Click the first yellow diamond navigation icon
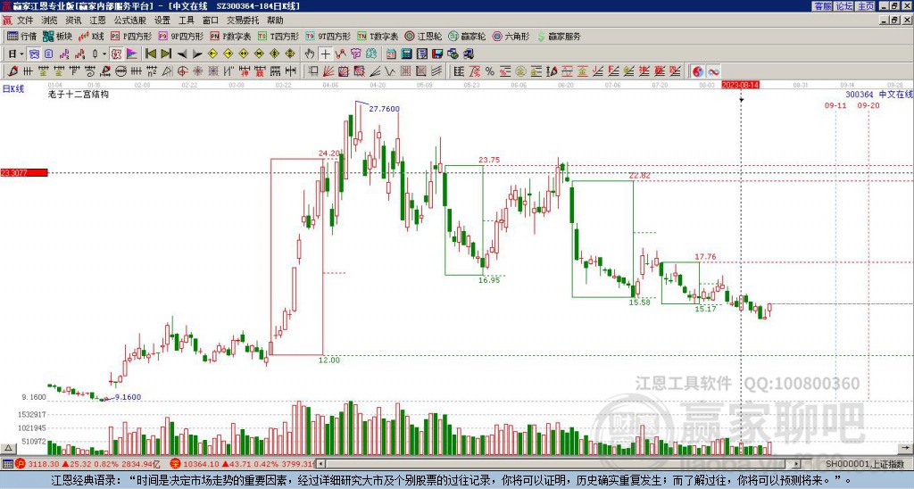This screenshot has width=914, height=489. coord(212,54)
